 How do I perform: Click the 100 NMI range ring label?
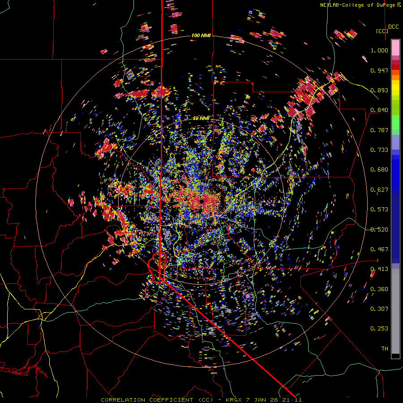(x=201, y=35)
